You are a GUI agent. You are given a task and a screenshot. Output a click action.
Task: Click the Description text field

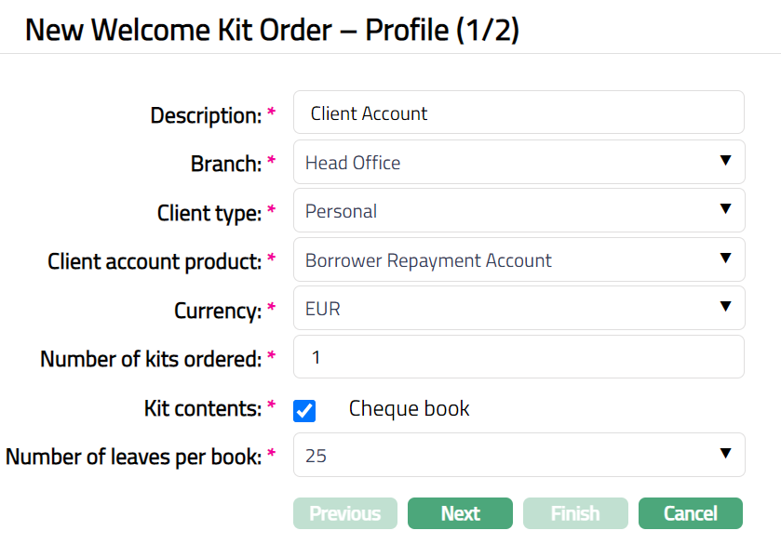pyautogui.click(x=518, y=113)
